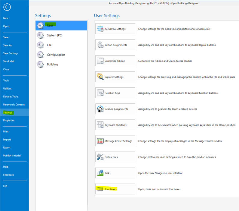Image resolution: width=239 pixels, height=211 pixels.
Task: Click 'Open the Task Navigation user interface' text
Action: [160, 173]
